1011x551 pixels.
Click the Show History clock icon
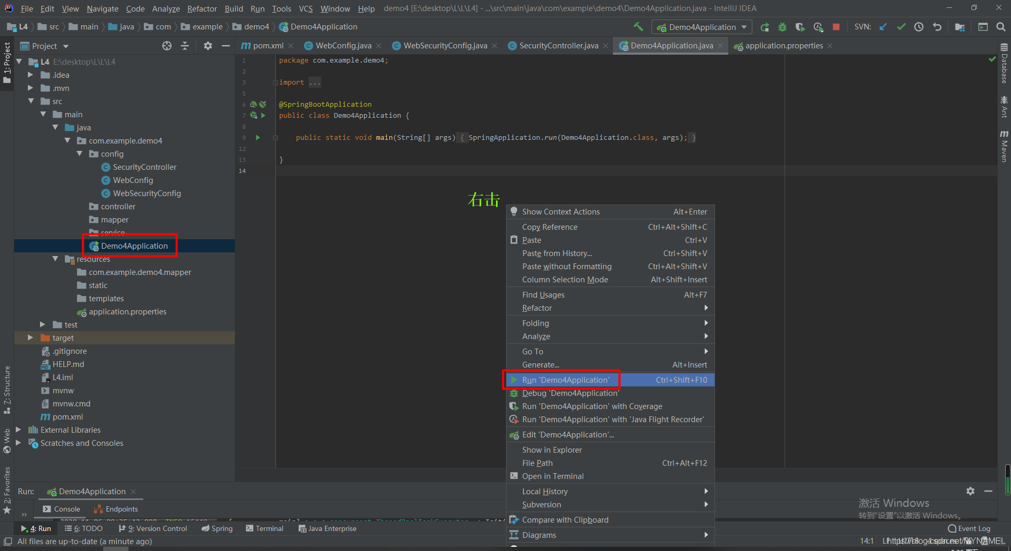point(919,27)
